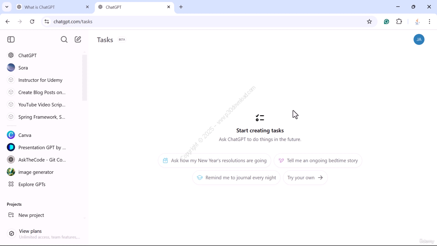
Task: Click the AskTheCode gear icon
Action: (x=11, y=160)
